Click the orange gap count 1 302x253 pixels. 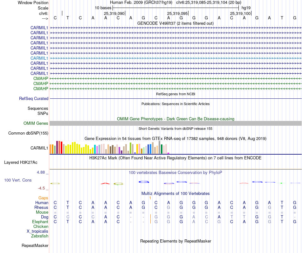tap(150, 198)
